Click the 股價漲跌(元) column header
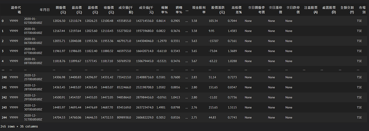369x131 pixels. point(218,10)
